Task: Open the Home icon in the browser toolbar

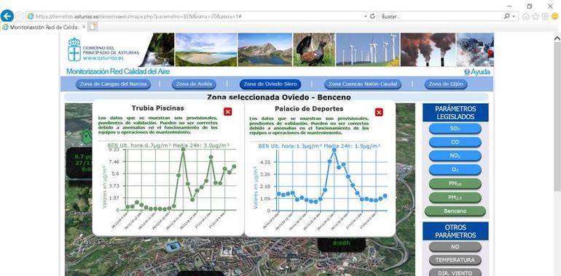Action: (x=525, y=17)
